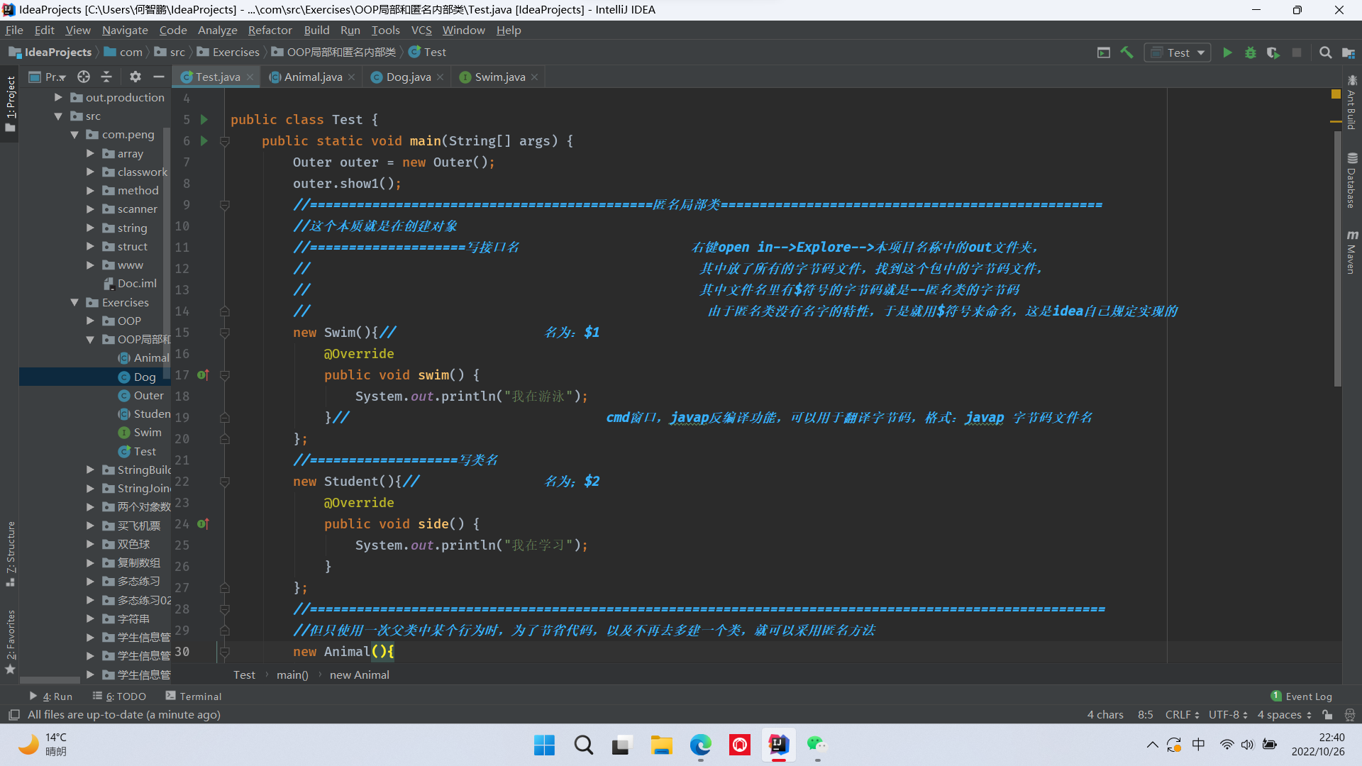Click the Debug bug icon
Viewport: 1362px width, 766px height.
click(1250, 52)
